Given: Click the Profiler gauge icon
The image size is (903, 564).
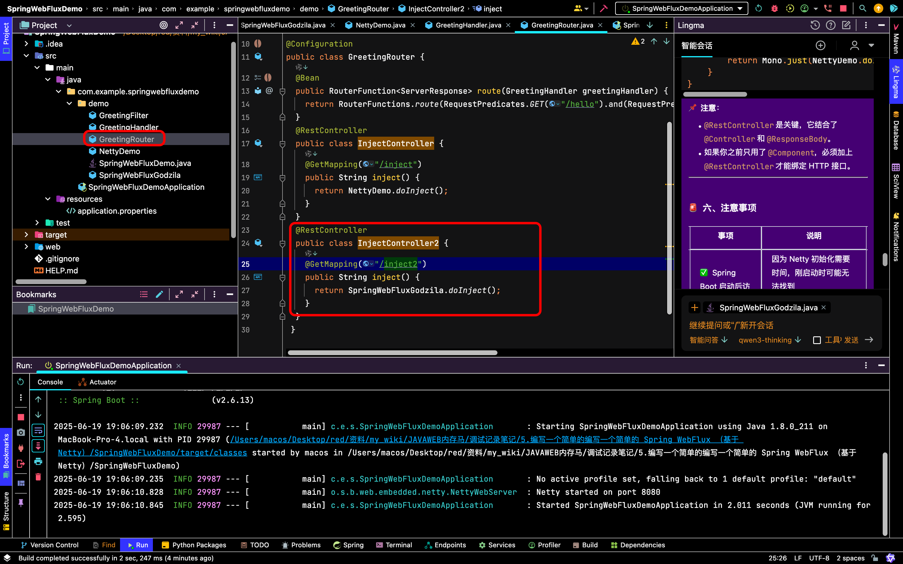Looking at the screenshot, I should [x=804, y=8].
